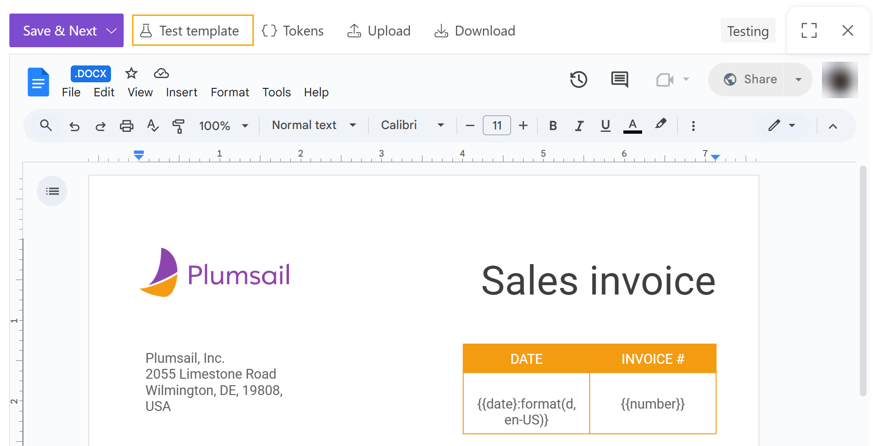Click the Sales invoice heading

click(x=599, y=281)
